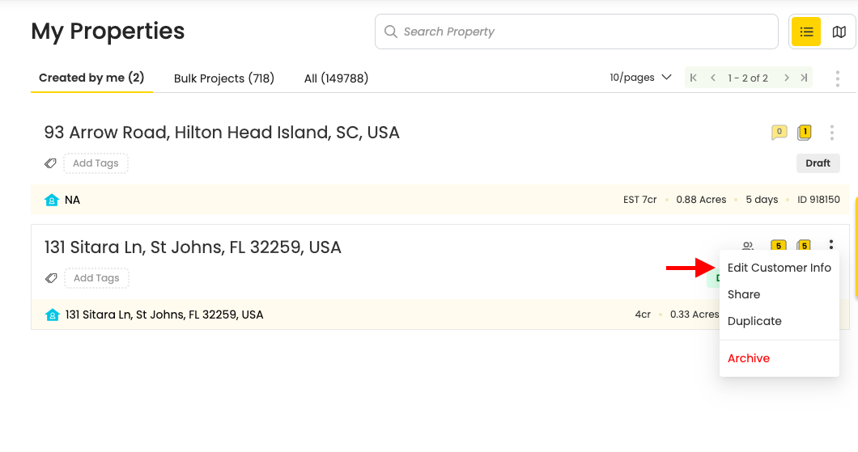Switch to list view layout
This screenshot has width=858, height=452.
(806, 32)
